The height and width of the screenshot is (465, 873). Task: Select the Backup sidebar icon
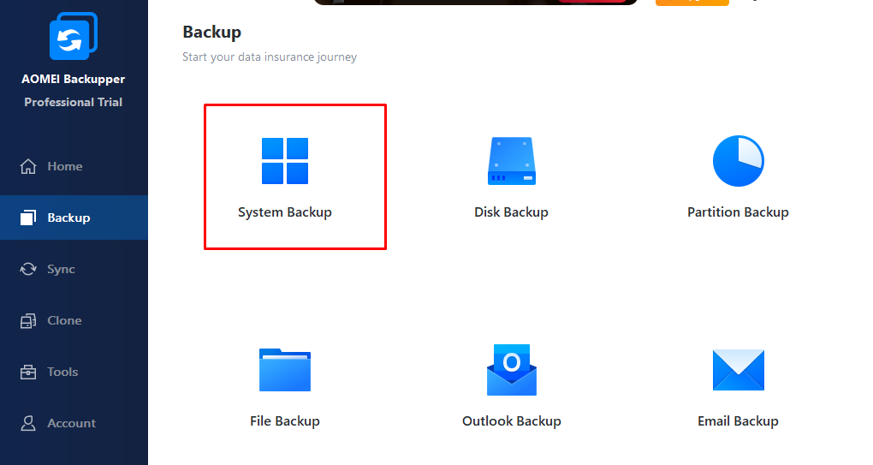coord(28,218)
